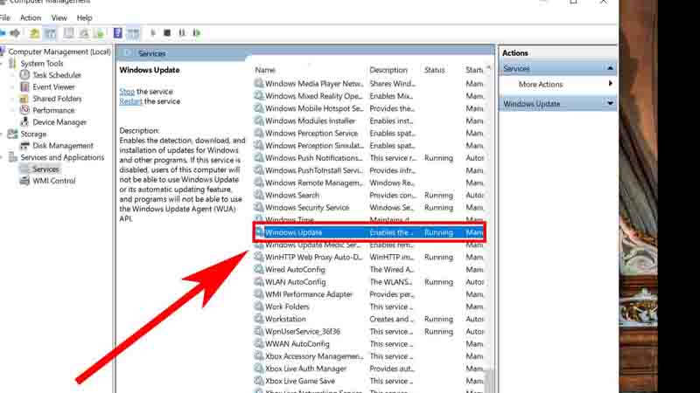700x393 pixels.
Task: Click the Restart the service link
Action: [130, 101]
